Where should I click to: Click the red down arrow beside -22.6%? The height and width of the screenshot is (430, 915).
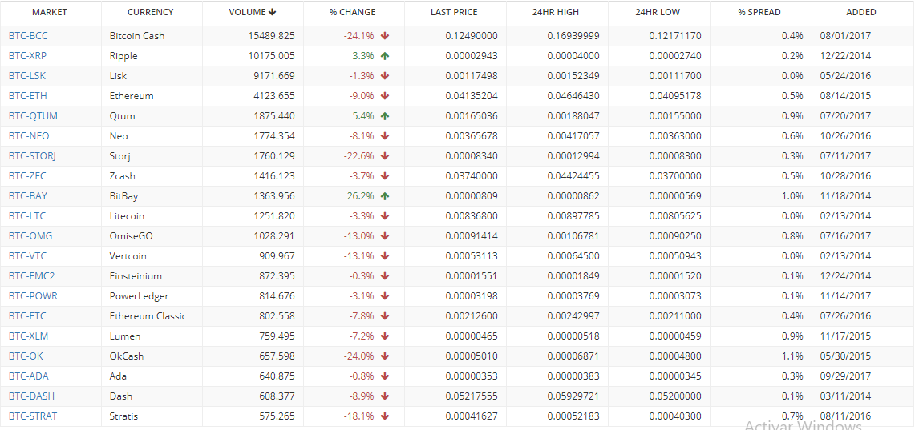pos(385,156)
